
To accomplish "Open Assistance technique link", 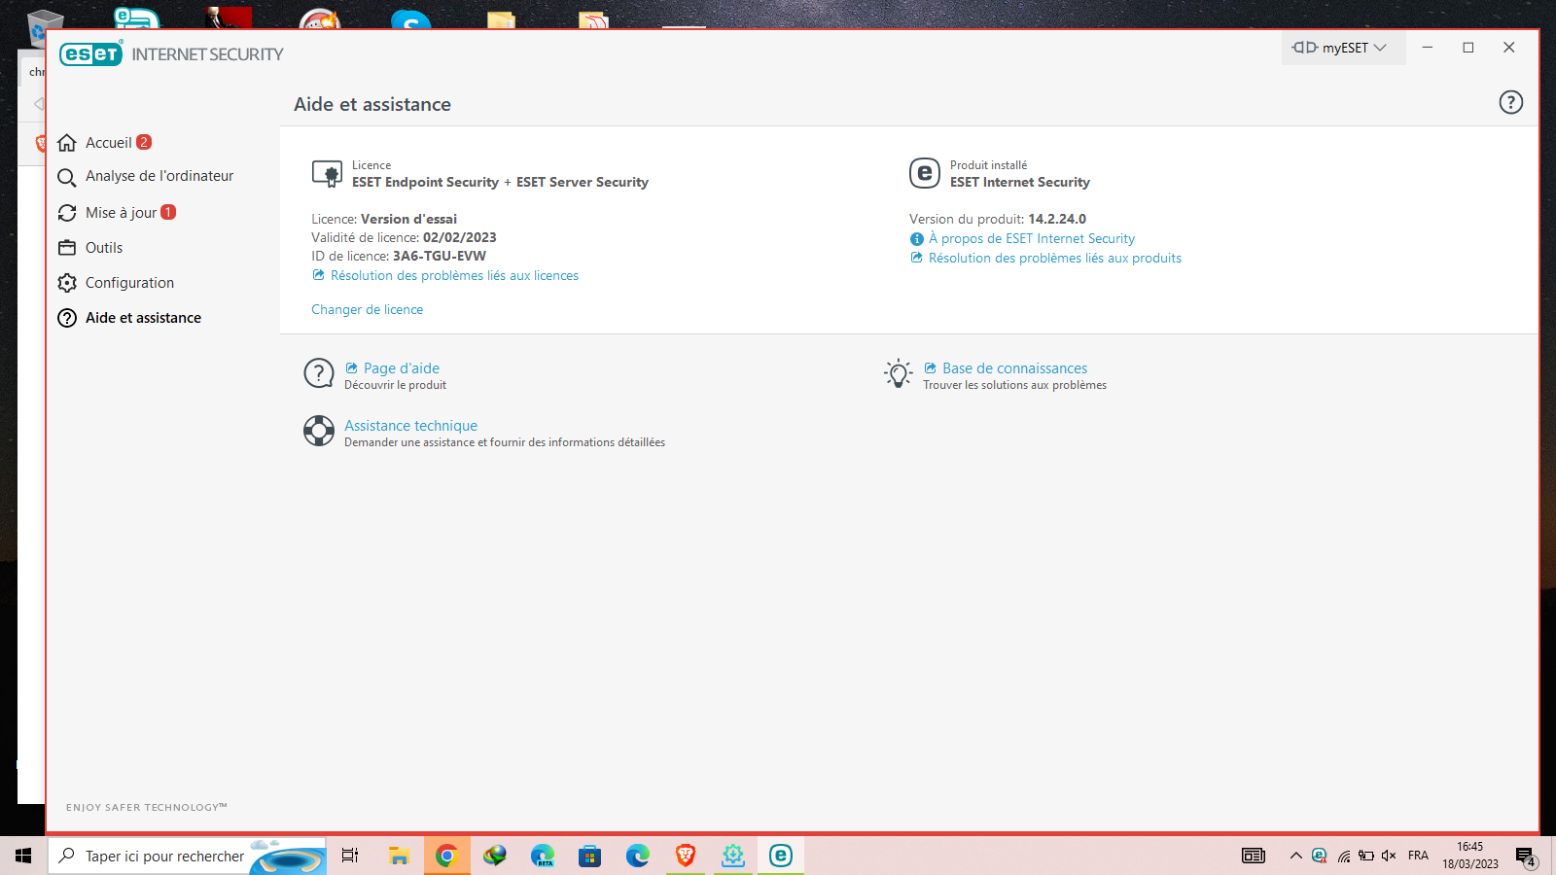I will [410, 426].
